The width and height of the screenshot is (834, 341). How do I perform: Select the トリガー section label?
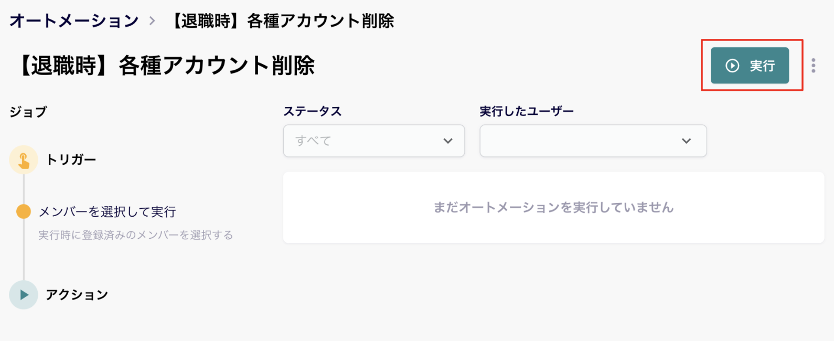[x=71, y=159]
